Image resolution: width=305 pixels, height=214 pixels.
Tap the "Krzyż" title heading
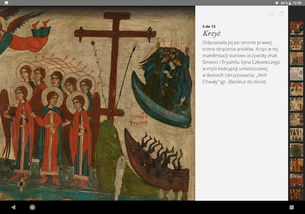coord(212,33)
